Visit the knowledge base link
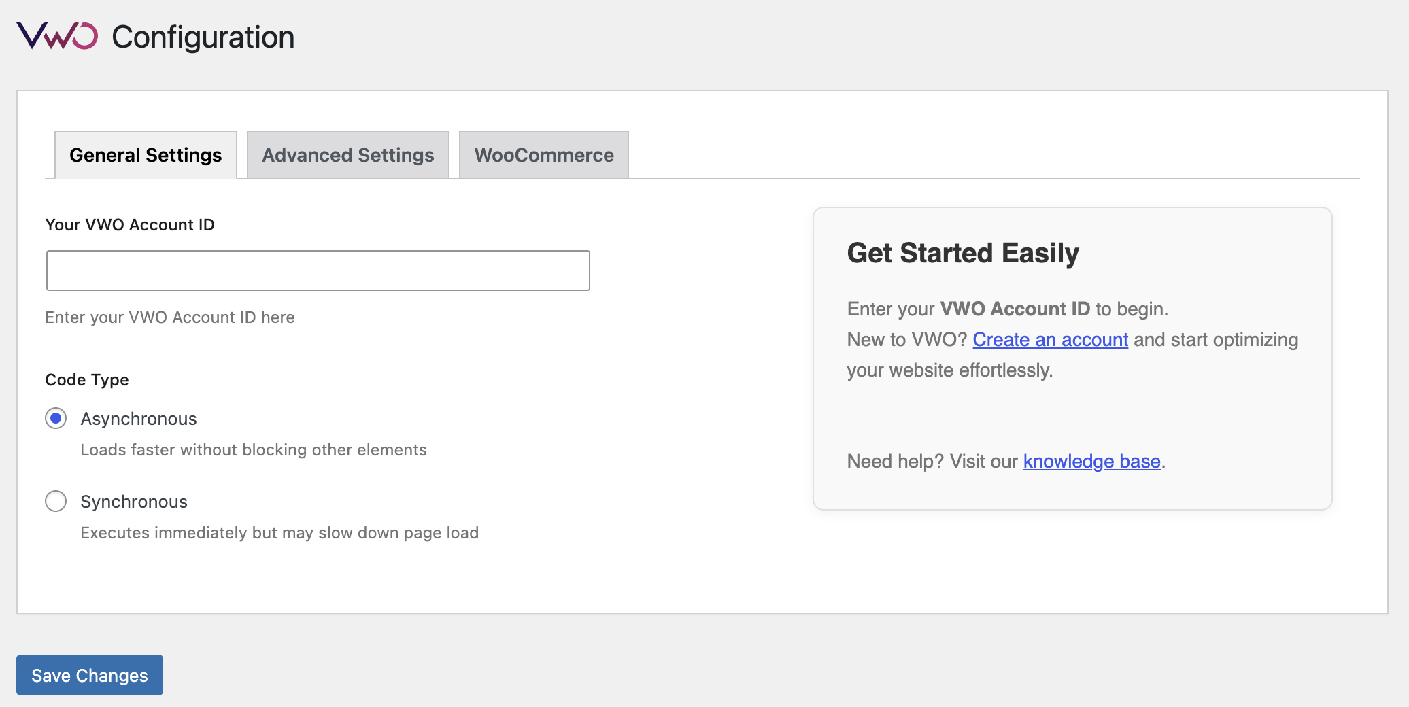 [1091, 461]
